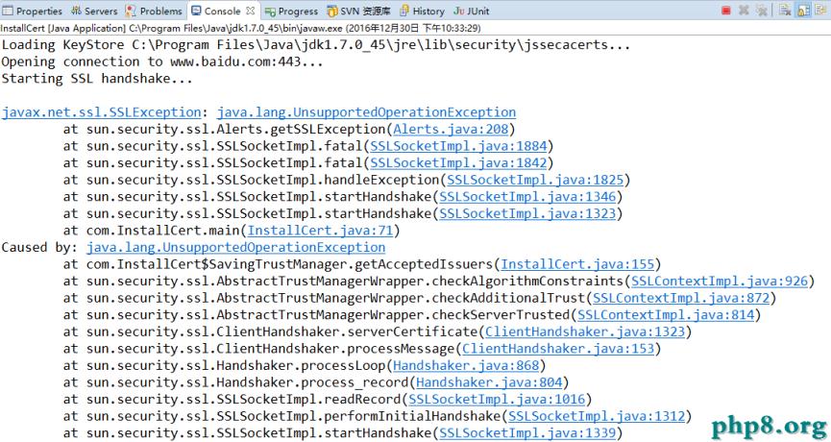
Task: Open the Servers tab
Action: pyautogui.click(x=94, y=11)
